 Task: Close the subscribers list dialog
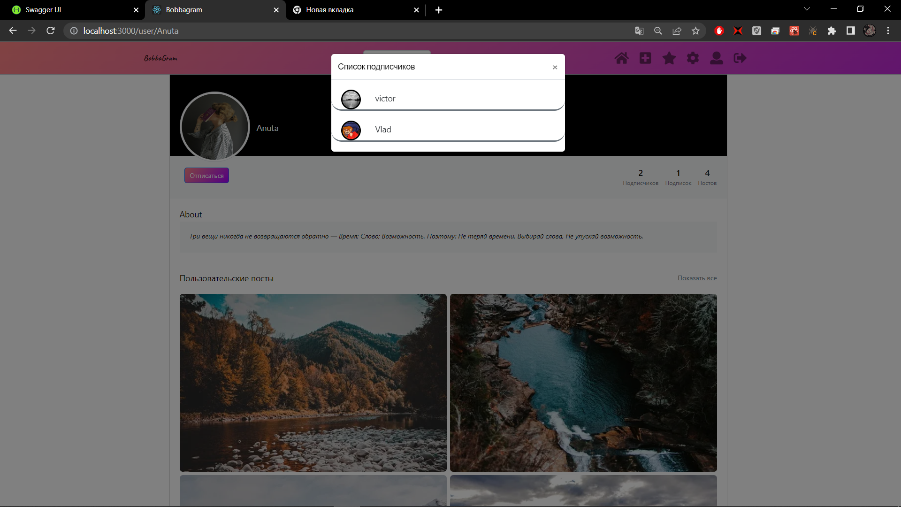click(x=555, y=67)
